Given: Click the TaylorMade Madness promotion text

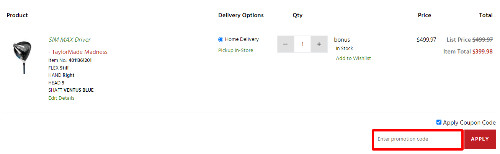Looking at the screenshot, I should (x=79, y=52).
